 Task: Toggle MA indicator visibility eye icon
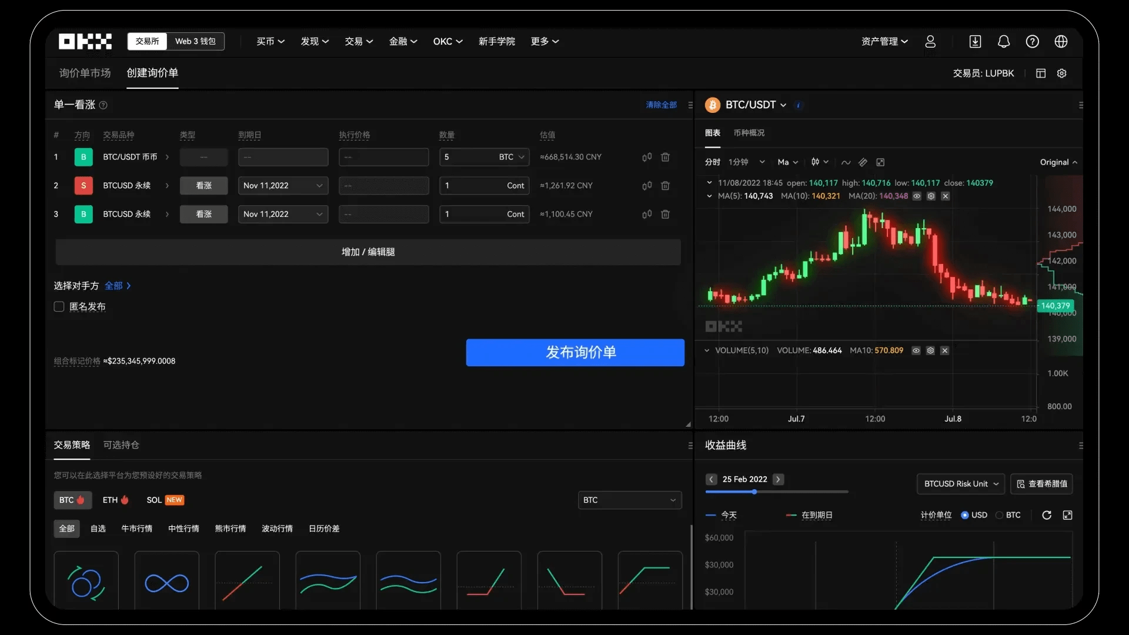[x=917, y=196]
